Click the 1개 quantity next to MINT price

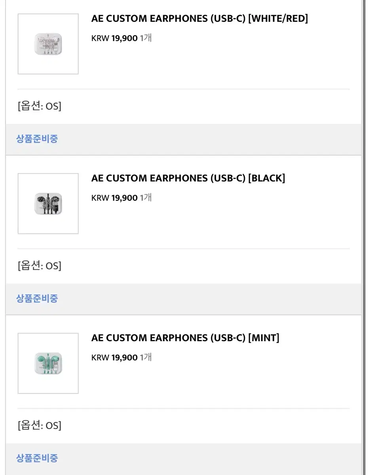tap(145, 357)
